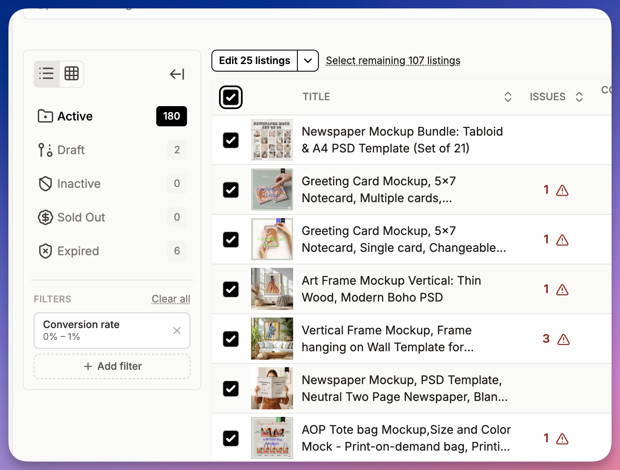Viewport: 620px width, 470px height.
Task: Click the Draft count 2
Action: tap(177, 150)
